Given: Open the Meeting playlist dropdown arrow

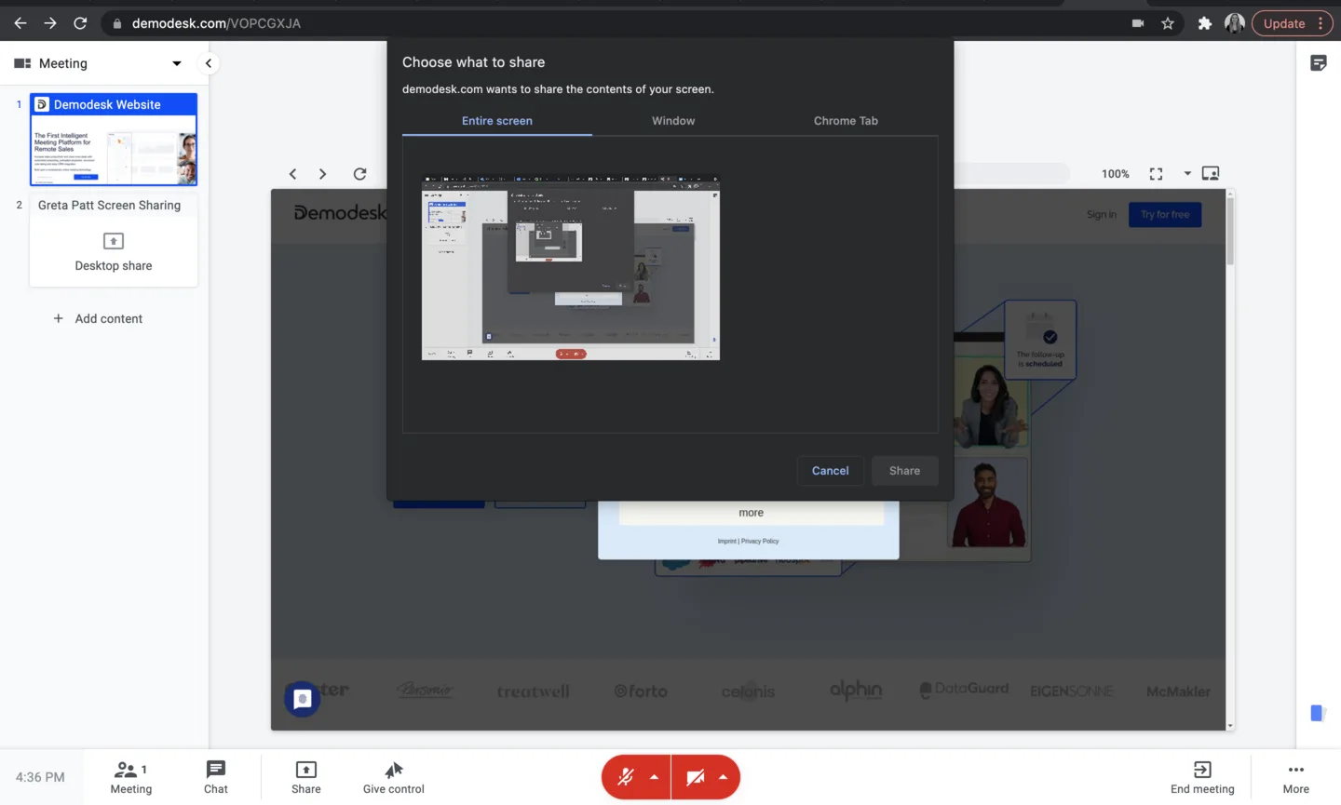Looking at the screenshot, I should coord(177,63).
